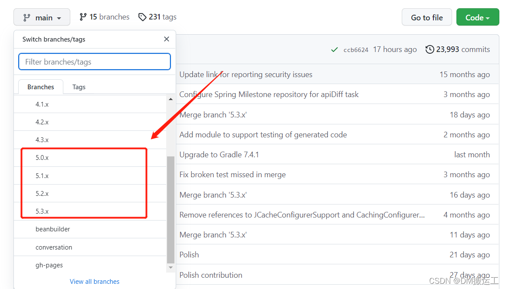The width and height of the screenshot is (505, 289).
Task: Select the conversation branch
Action: (90, 247)
